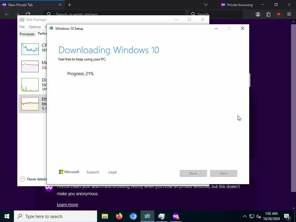Click the Task Manager title bar icon
The height and width of the screenshot is (222, 296).
(x=22, y=20)
